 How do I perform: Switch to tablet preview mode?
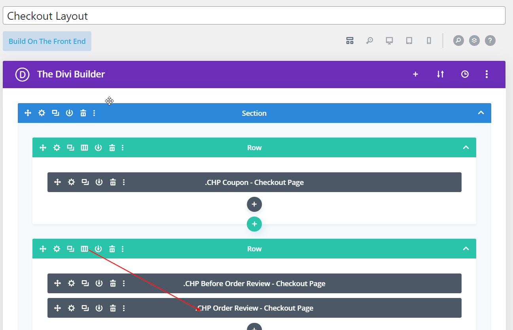[x=409, y=41]
